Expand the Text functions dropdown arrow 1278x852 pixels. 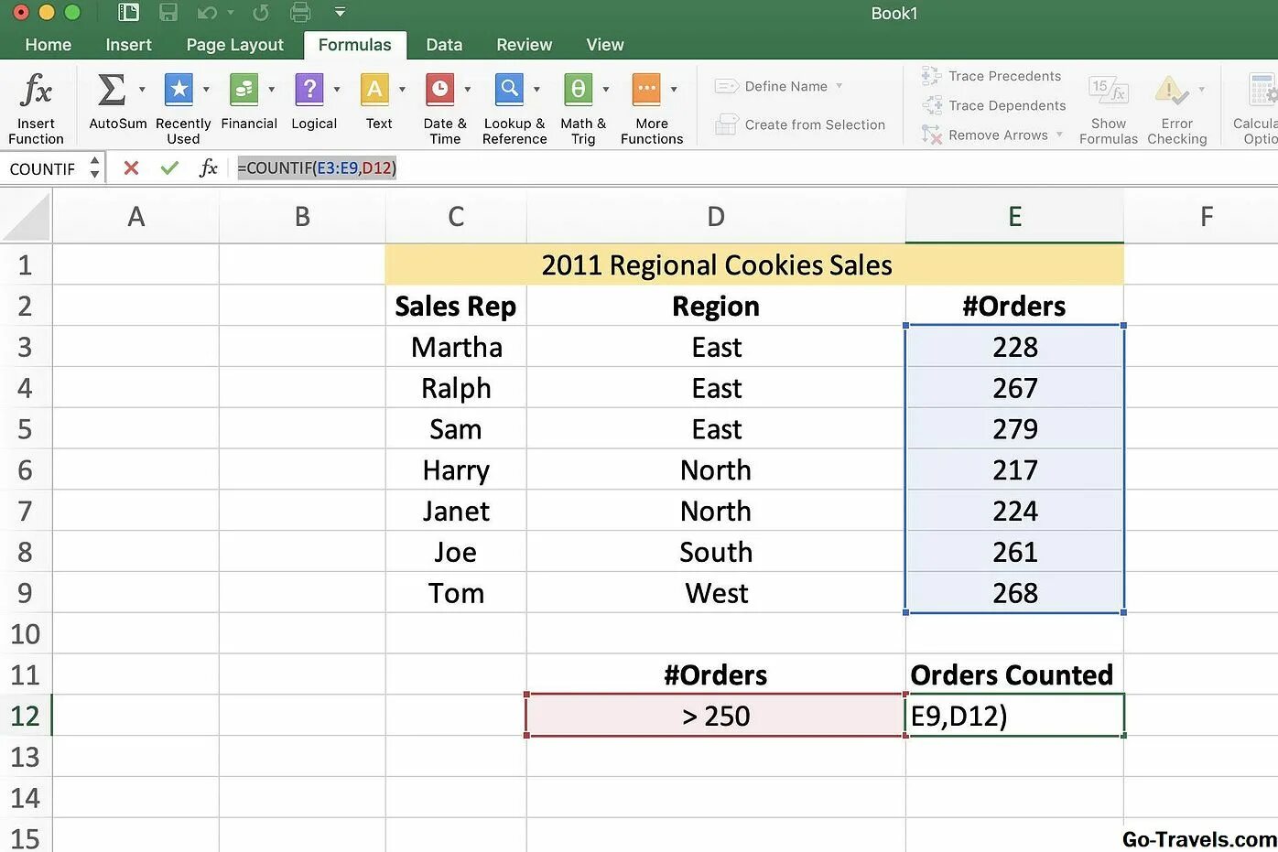pos(402,90)
